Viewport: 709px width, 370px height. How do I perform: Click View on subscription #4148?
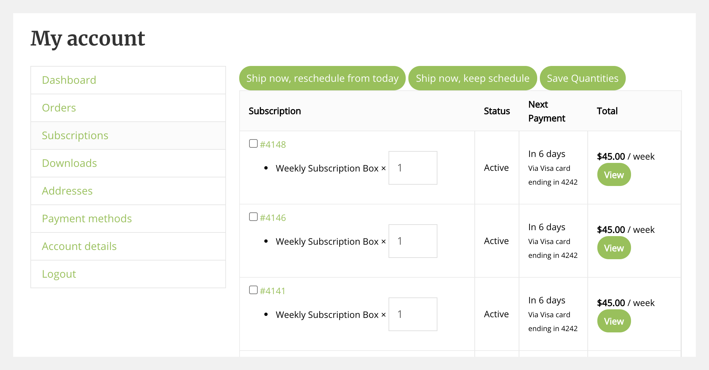coord(614,174)
